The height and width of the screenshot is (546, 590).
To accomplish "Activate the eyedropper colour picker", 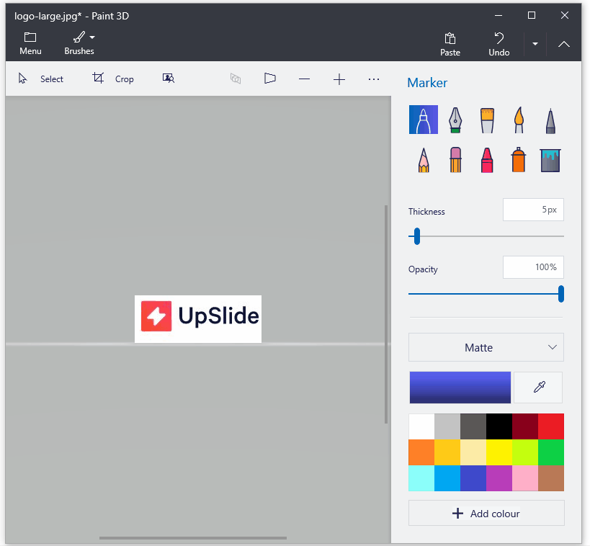I will click(x=538, y=388).
